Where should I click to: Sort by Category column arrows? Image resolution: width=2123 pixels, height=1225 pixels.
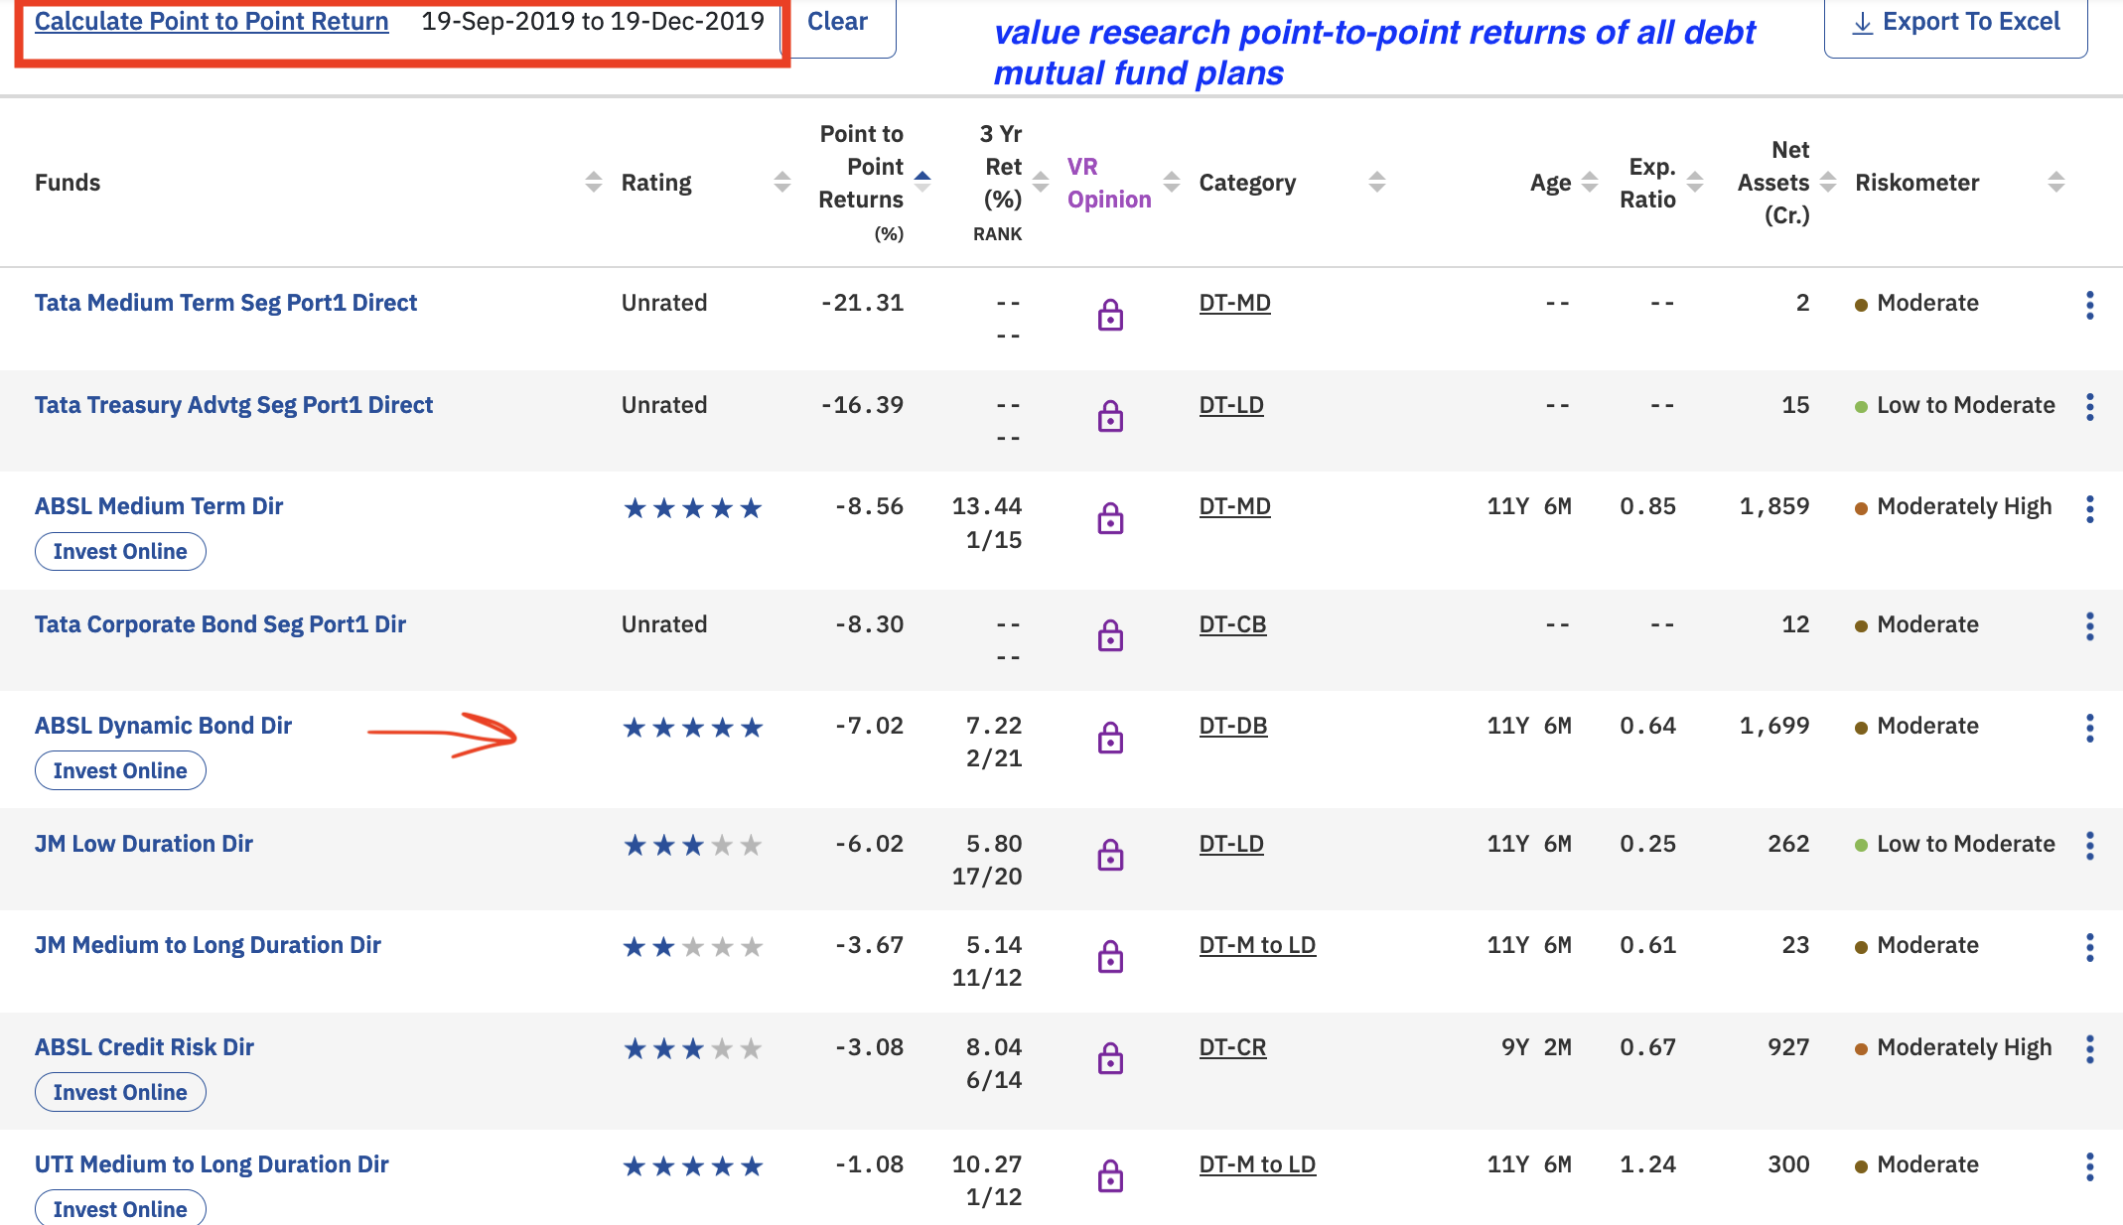click(1376, 182)
